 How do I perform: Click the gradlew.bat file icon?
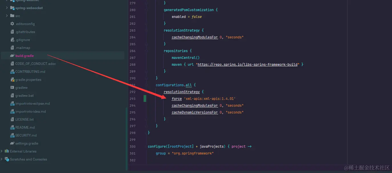(x=12, y=96)
